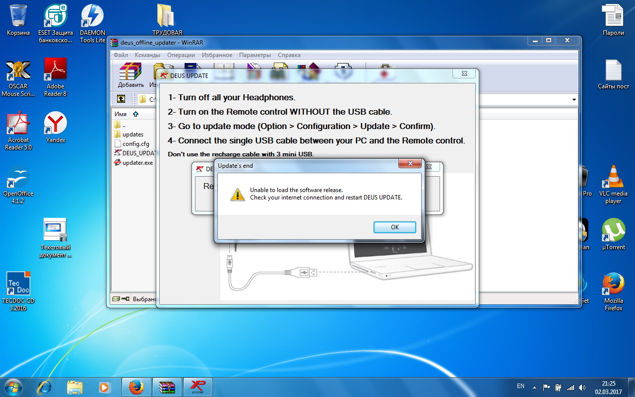Click the XP Deus taskbar icon

point(197,387)
